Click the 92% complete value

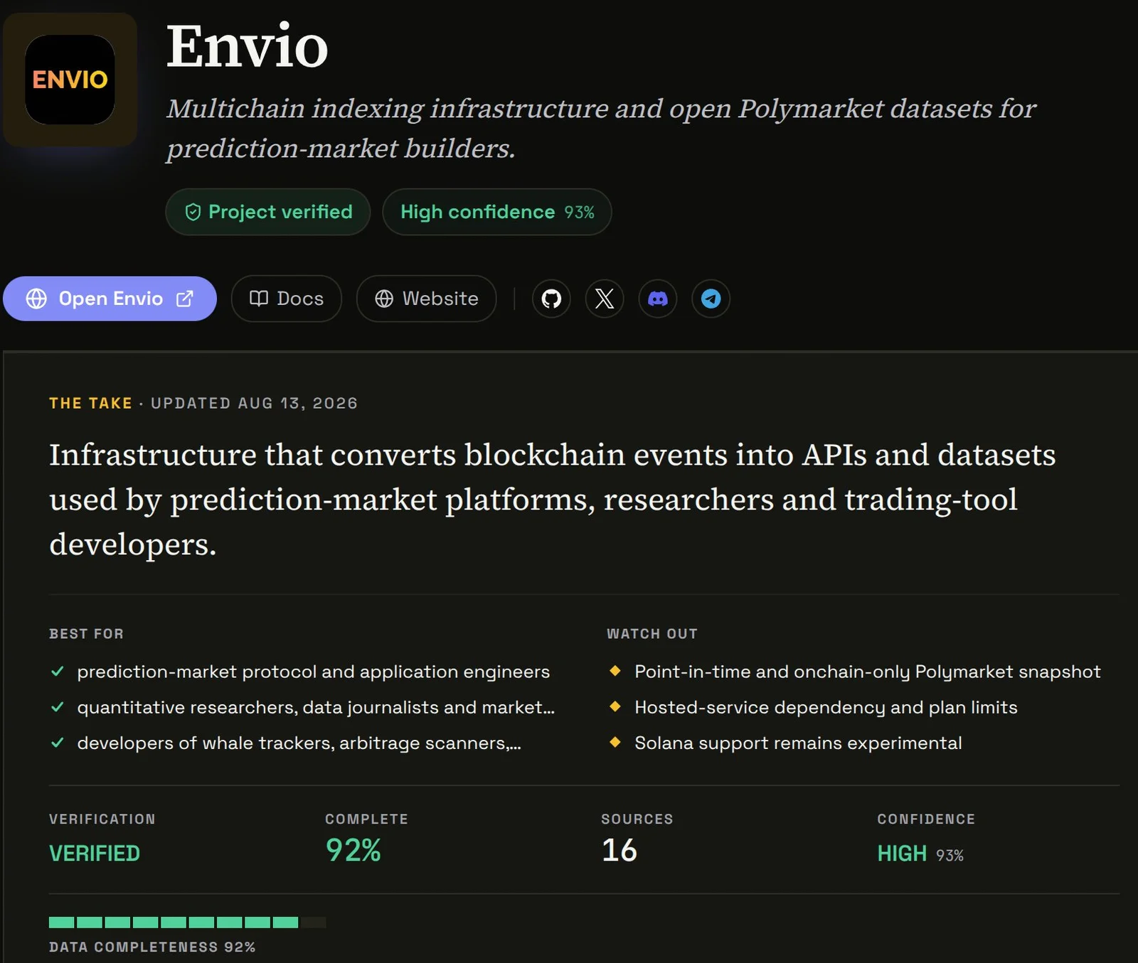[x=353, y=850]
